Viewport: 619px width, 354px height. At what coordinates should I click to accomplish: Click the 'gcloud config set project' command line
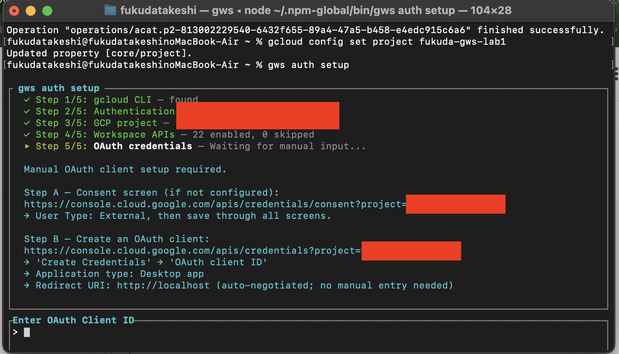coord(340,42)
